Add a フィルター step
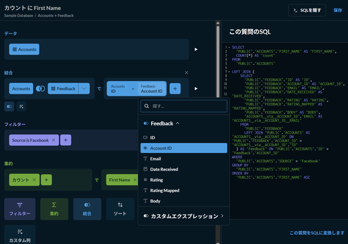348x244 pixels. point(20,209)
